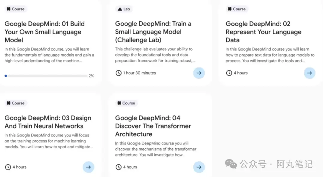Open 04 Discover The Transformer Architecture title

point(153,126)
